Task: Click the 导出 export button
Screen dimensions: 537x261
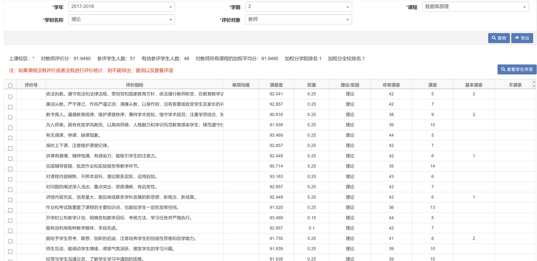Action: pyautogui.click(x=522, y=38)
